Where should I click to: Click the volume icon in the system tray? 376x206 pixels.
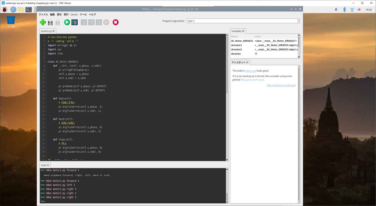tap(359, 9)
